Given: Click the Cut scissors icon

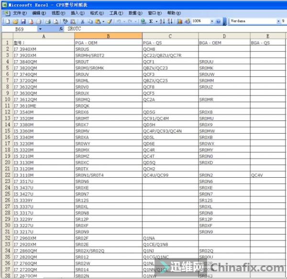Looking at the screenshot, I should tap(83, 21).
